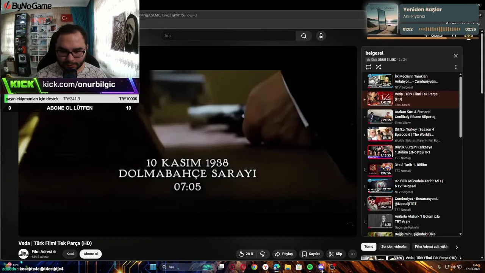The width and height of the screenshot is (485, 273).
Task: Show more filter chips with arrow
Action: point(457,247)
